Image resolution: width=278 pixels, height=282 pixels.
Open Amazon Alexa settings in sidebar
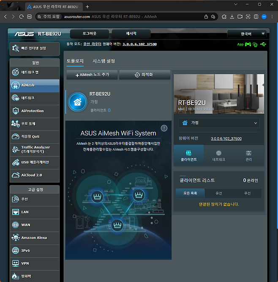point(35,238)
